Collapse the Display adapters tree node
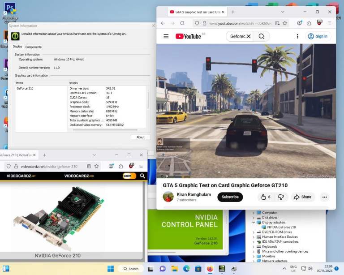 coord(254,222)
